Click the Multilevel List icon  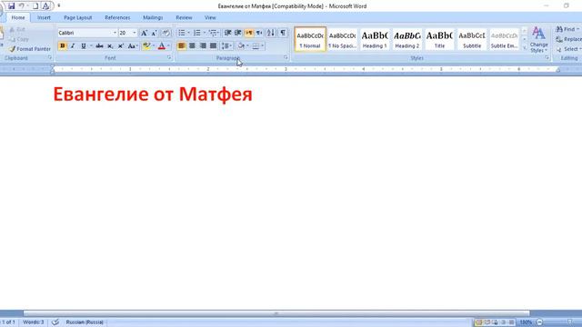pos(213,33)
